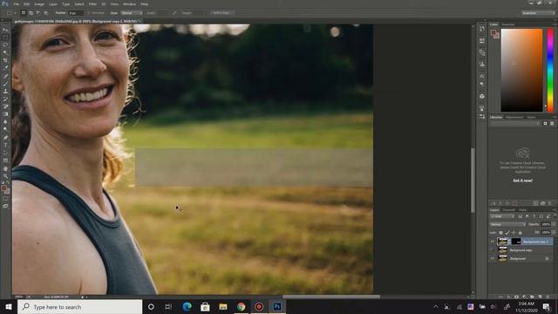Toggle lock all padlock icon
Screen dimensions: 558x314
pos(520,233)
